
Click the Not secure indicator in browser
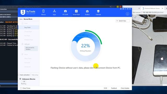pyautogui.click(x=137, y=13)
